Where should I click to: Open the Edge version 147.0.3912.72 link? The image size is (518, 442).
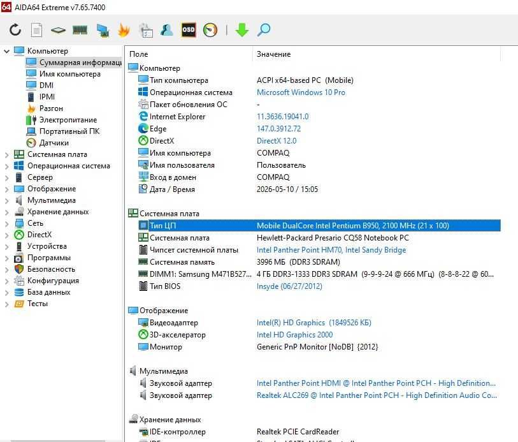[x=279, y=129]
